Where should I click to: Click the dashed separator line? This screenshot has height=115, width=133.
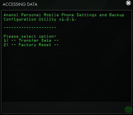[x=30, y=28]
